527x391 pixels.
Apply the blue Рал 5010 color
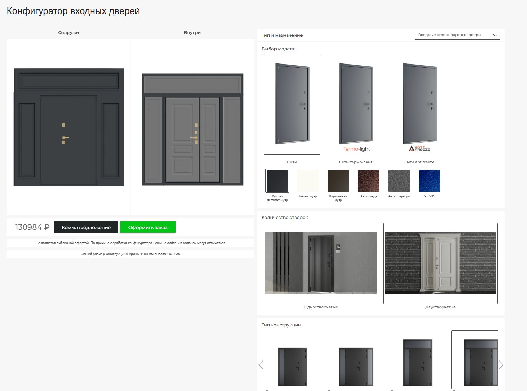[429, 180]
